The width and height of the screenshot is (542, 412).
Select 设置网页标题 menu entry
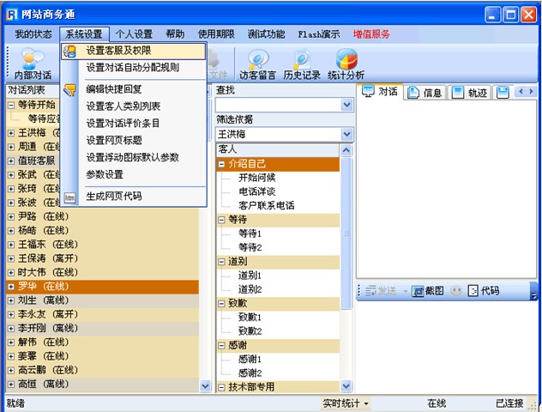tap(134, 141)
